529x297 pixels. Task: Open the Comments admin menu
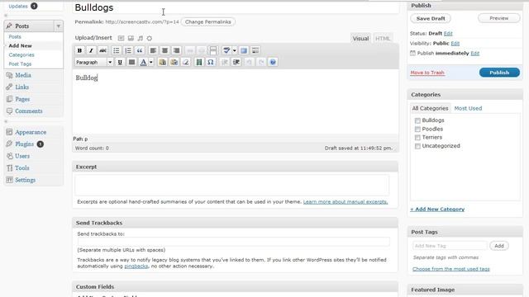pyautogui.click(x=29, y=111)
